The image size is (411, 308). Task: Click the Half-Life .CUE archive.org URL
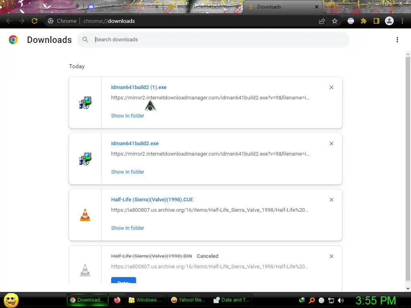point(210,210)
